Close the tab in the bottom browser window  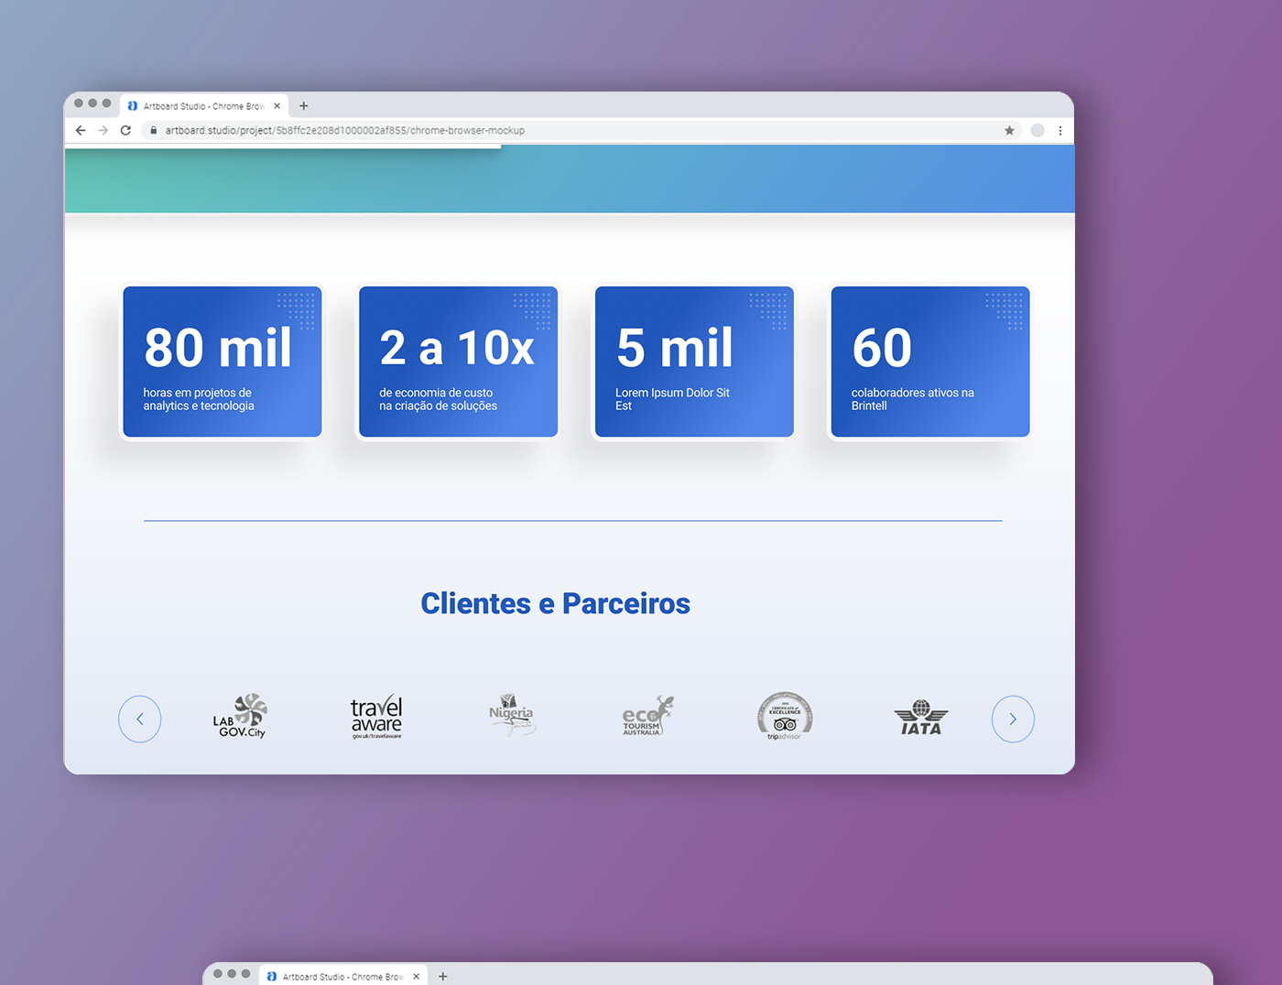pyautogui.click(x=416, y=976)
